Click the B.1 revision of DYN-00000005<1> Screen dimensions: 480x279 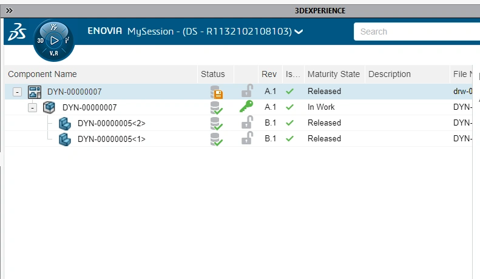pyautogui.click(x=270, y=138)
